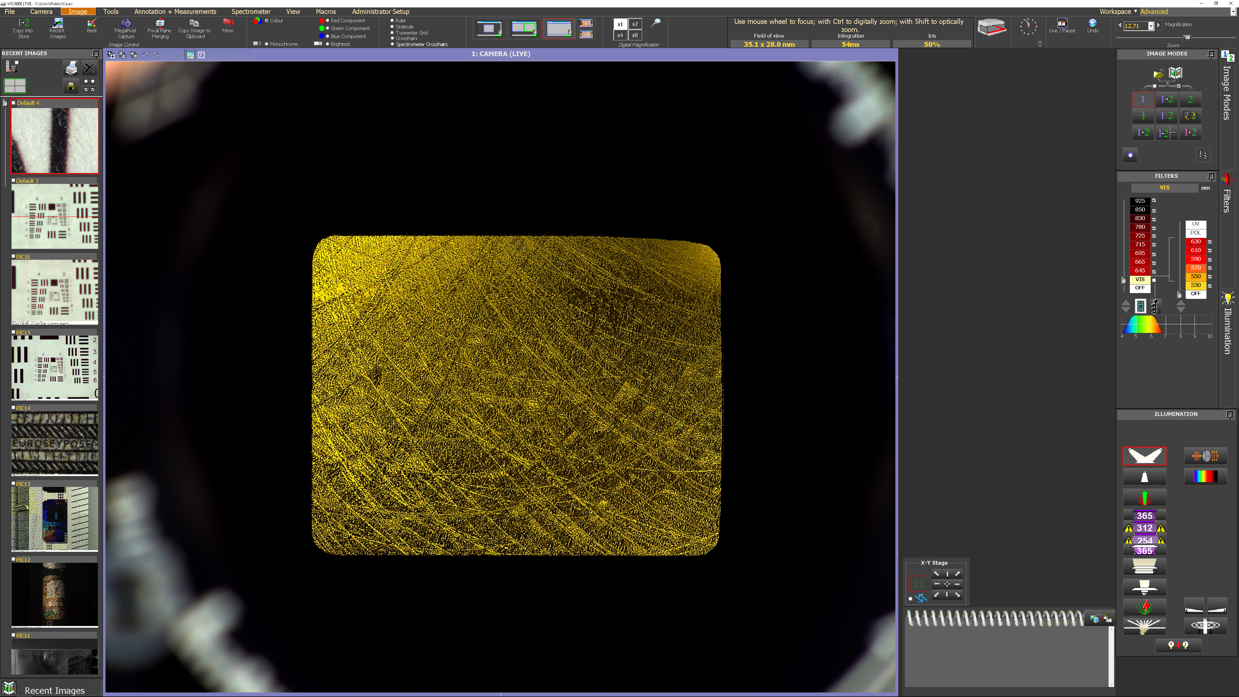Open Spectrometer menu

coord(251,12)
